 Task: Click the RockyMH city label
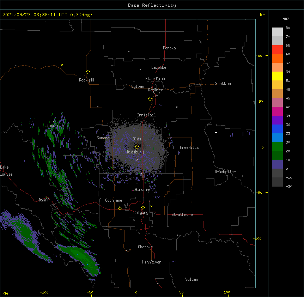point(86,80)
